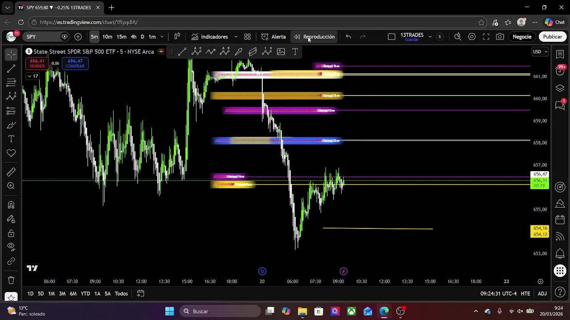Image resolution: width=570 pixels, height=320 pixels.
Task: Switch to the daily D timeframe
Action: pos(142,36)
